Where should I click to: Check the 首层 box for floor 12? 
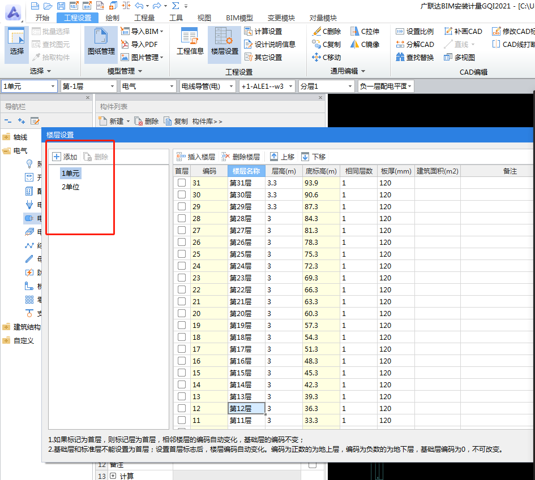[182, 408]
